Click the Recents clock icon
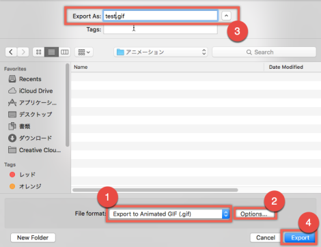The width and height of the screenshot is (321, 247). point(12,79)
